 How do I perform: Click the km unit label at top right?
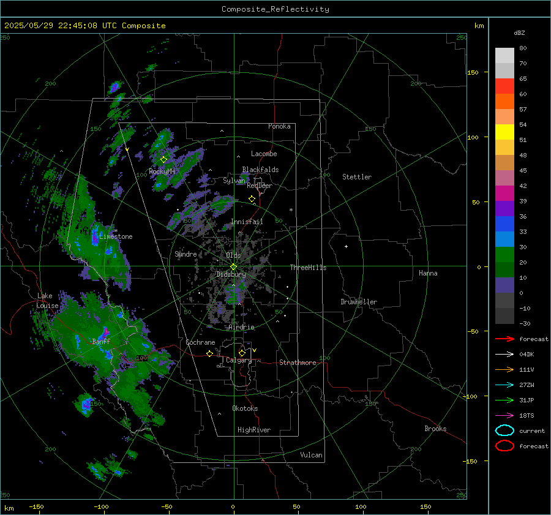coord(479,26)
